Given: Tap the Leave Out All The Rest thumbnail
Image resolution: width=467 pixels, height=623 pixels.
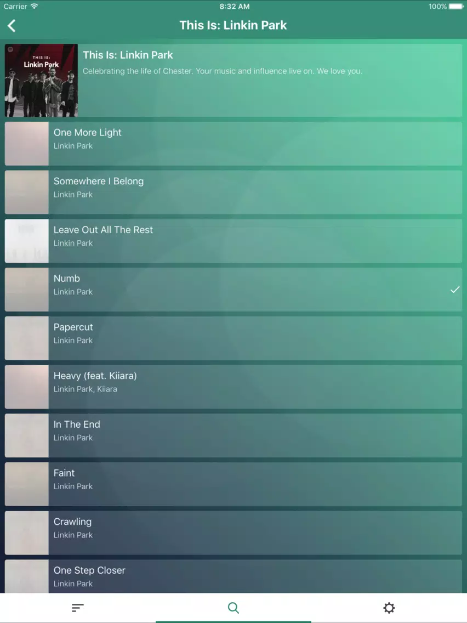Looking at the screenshot, I should (x=27, y=241).
